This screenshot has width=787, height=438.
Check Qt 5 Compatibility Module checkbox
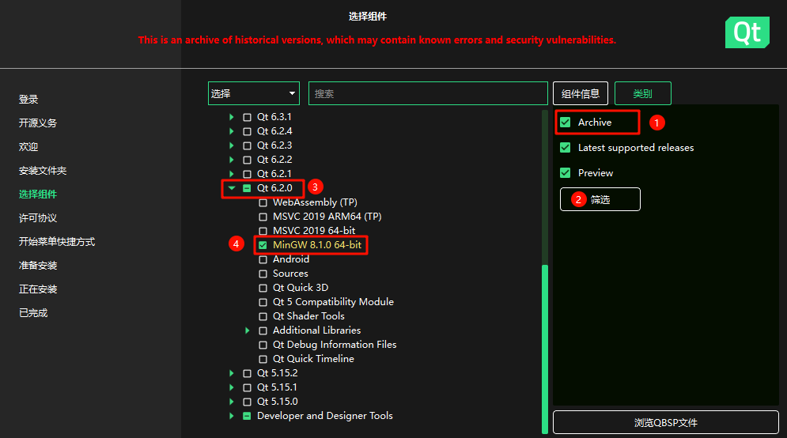(263, 303)
